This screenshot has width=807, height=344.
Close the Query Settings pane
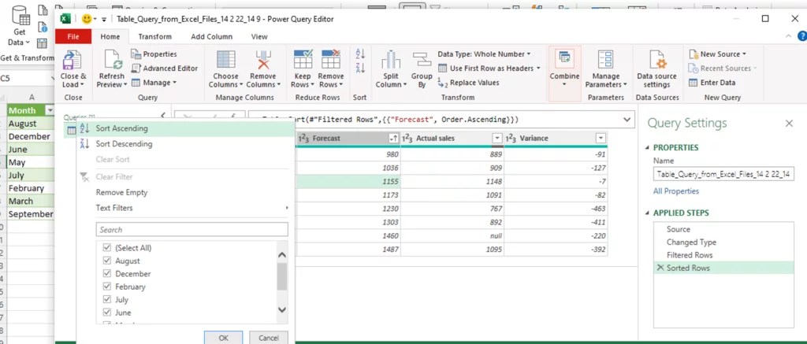click(x=789, y=124)
